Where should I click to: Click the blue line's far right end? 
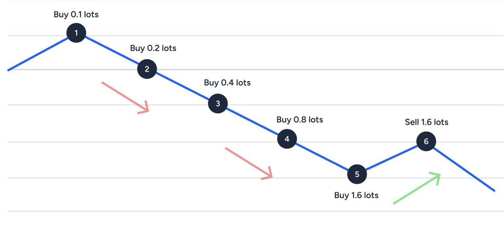click(493, 190)
